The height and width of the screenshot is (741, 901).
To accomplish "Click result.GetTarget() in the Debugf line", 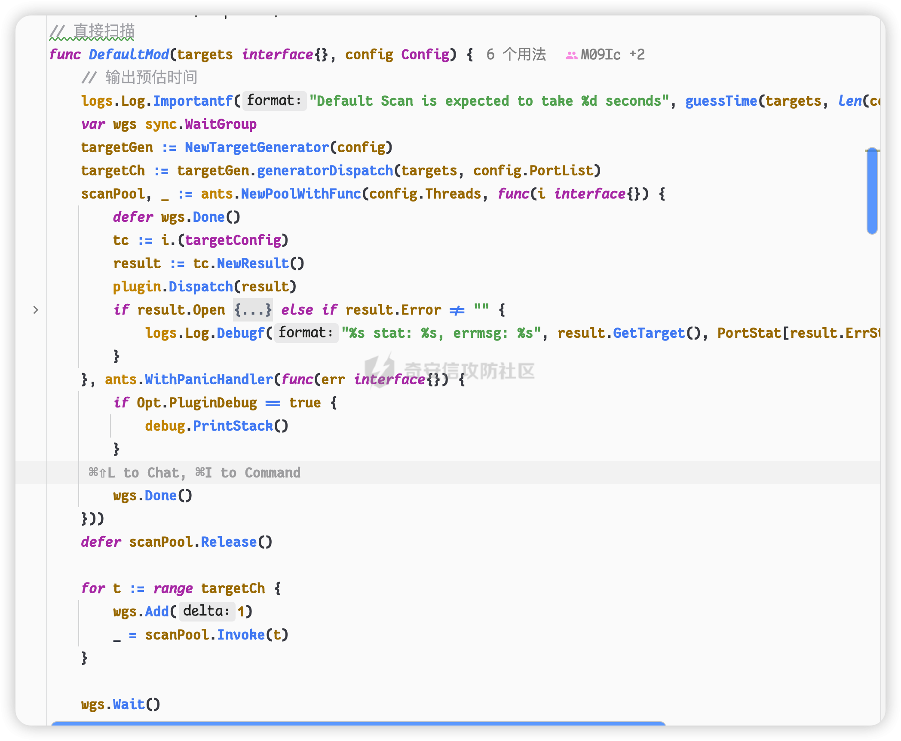I will coord(629,333).
